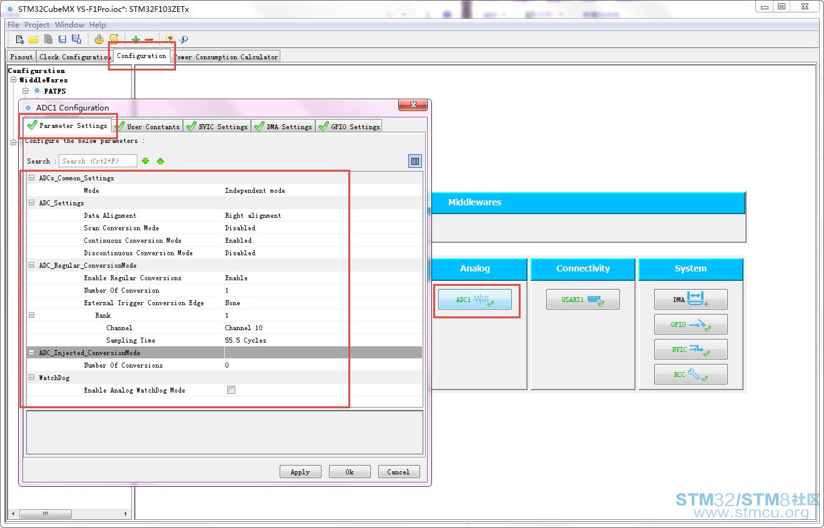Click the STM32CubeMX window title icon

tap(10, 9)
